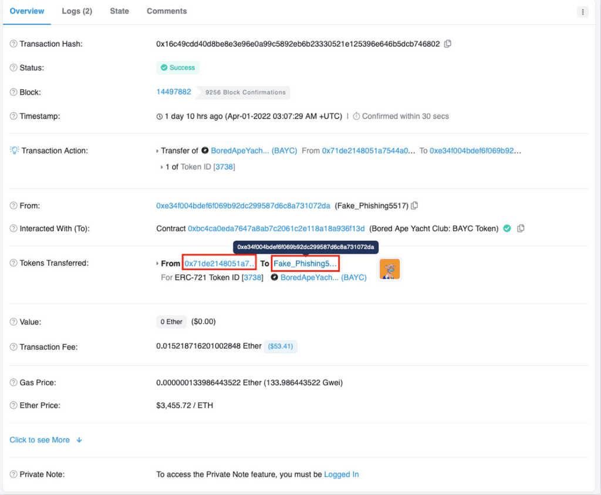Click the Transaction Fee help icon

(13, 347)
